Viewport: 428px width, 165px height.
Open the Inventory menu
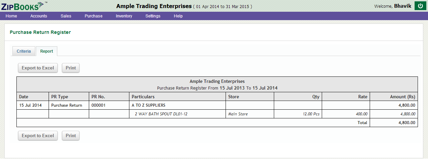click(x=124, y=16)
